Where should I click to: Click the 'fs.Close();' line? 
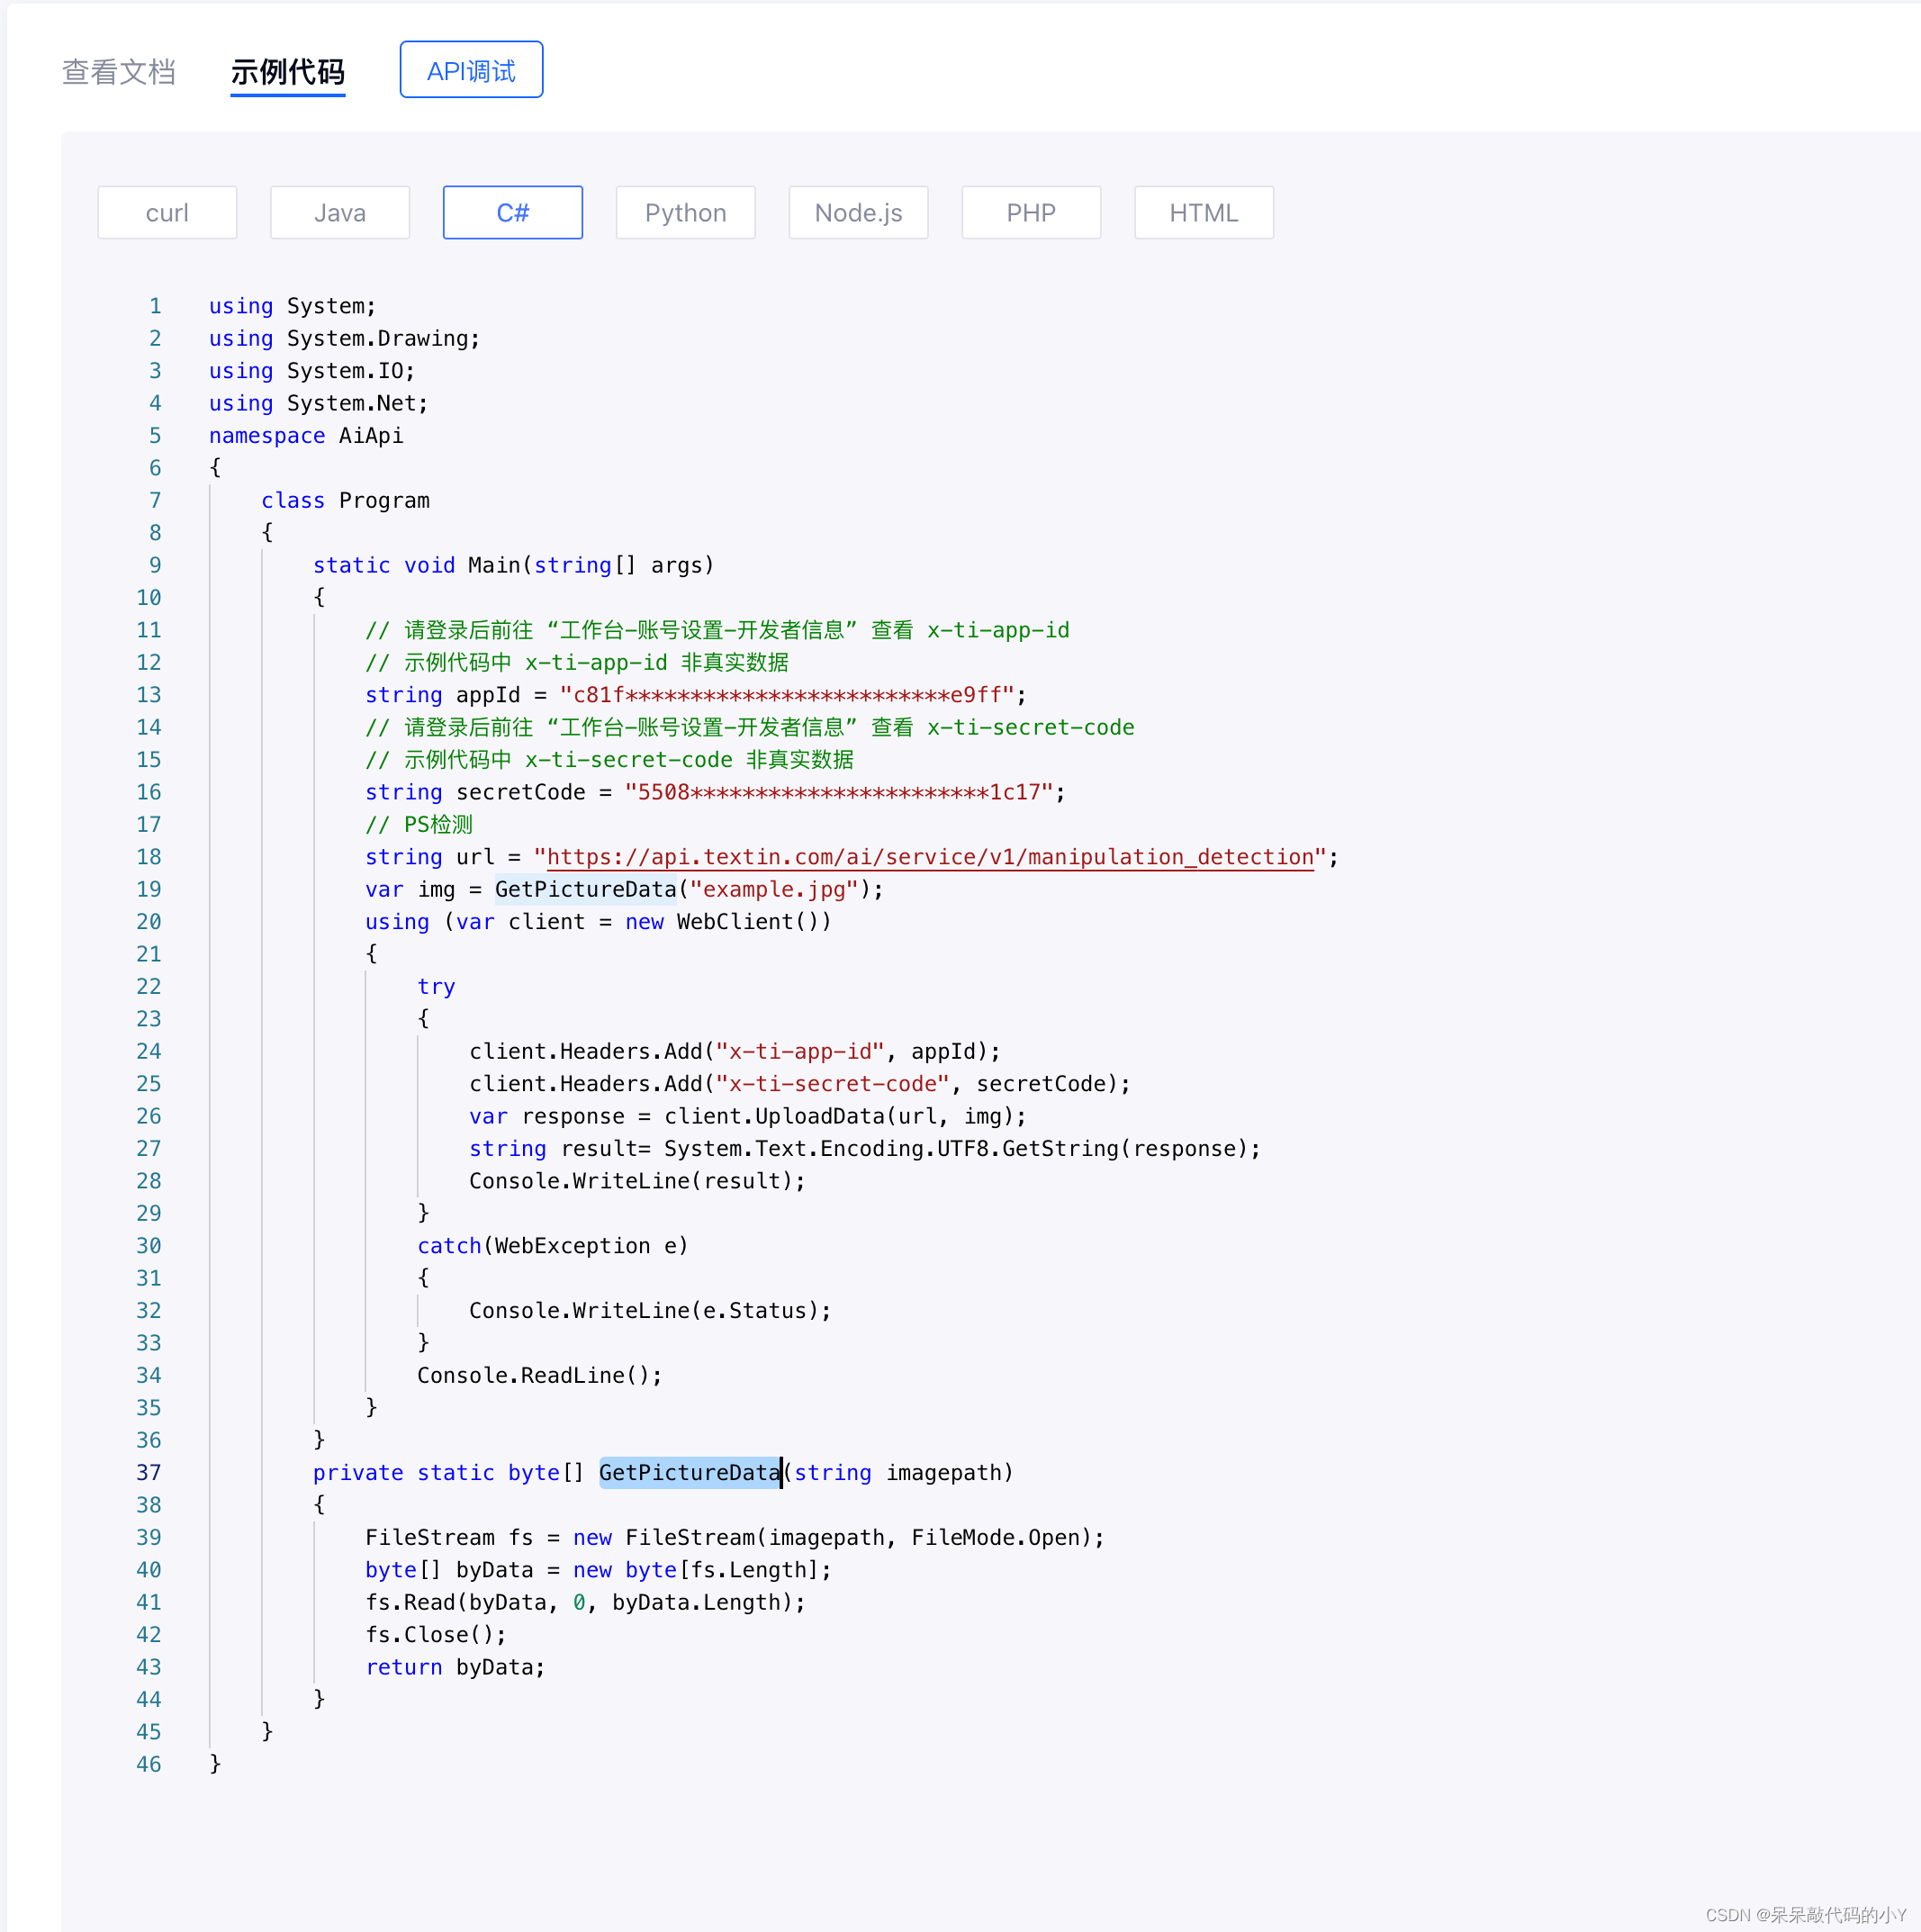click(x=436, y=1635)
